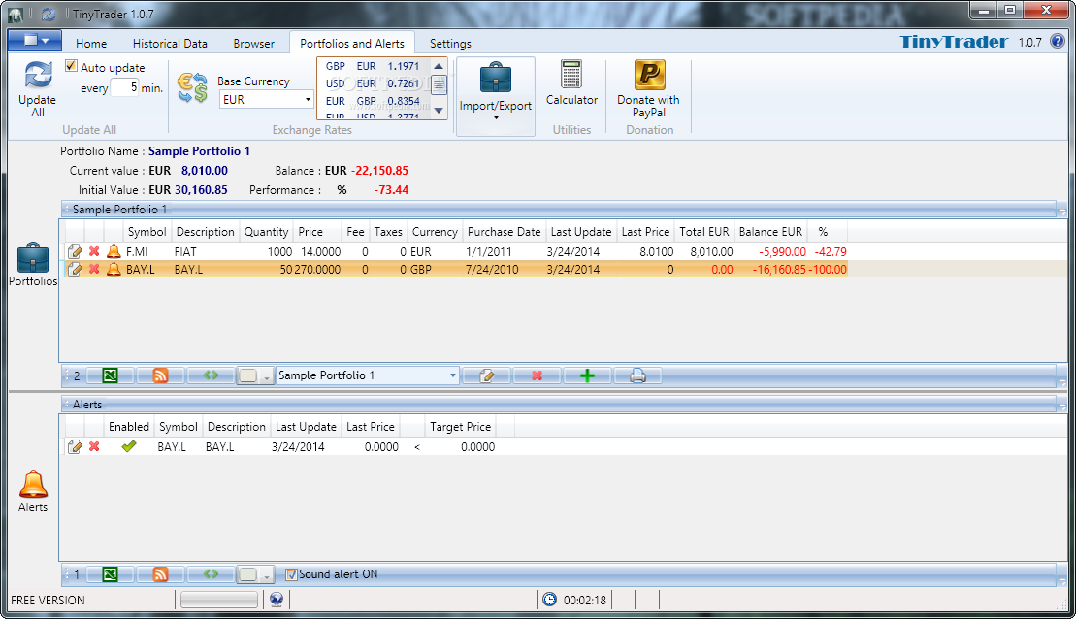The image size is (1076, 619).
Task: Open the Base Currency EUR dropdown
Action: pyautogui.click(x=266, y=100)
